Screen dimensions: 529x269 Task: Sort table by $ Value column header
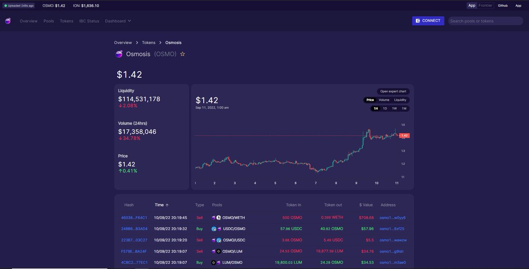pyautogui.click(x=367, y=205)
